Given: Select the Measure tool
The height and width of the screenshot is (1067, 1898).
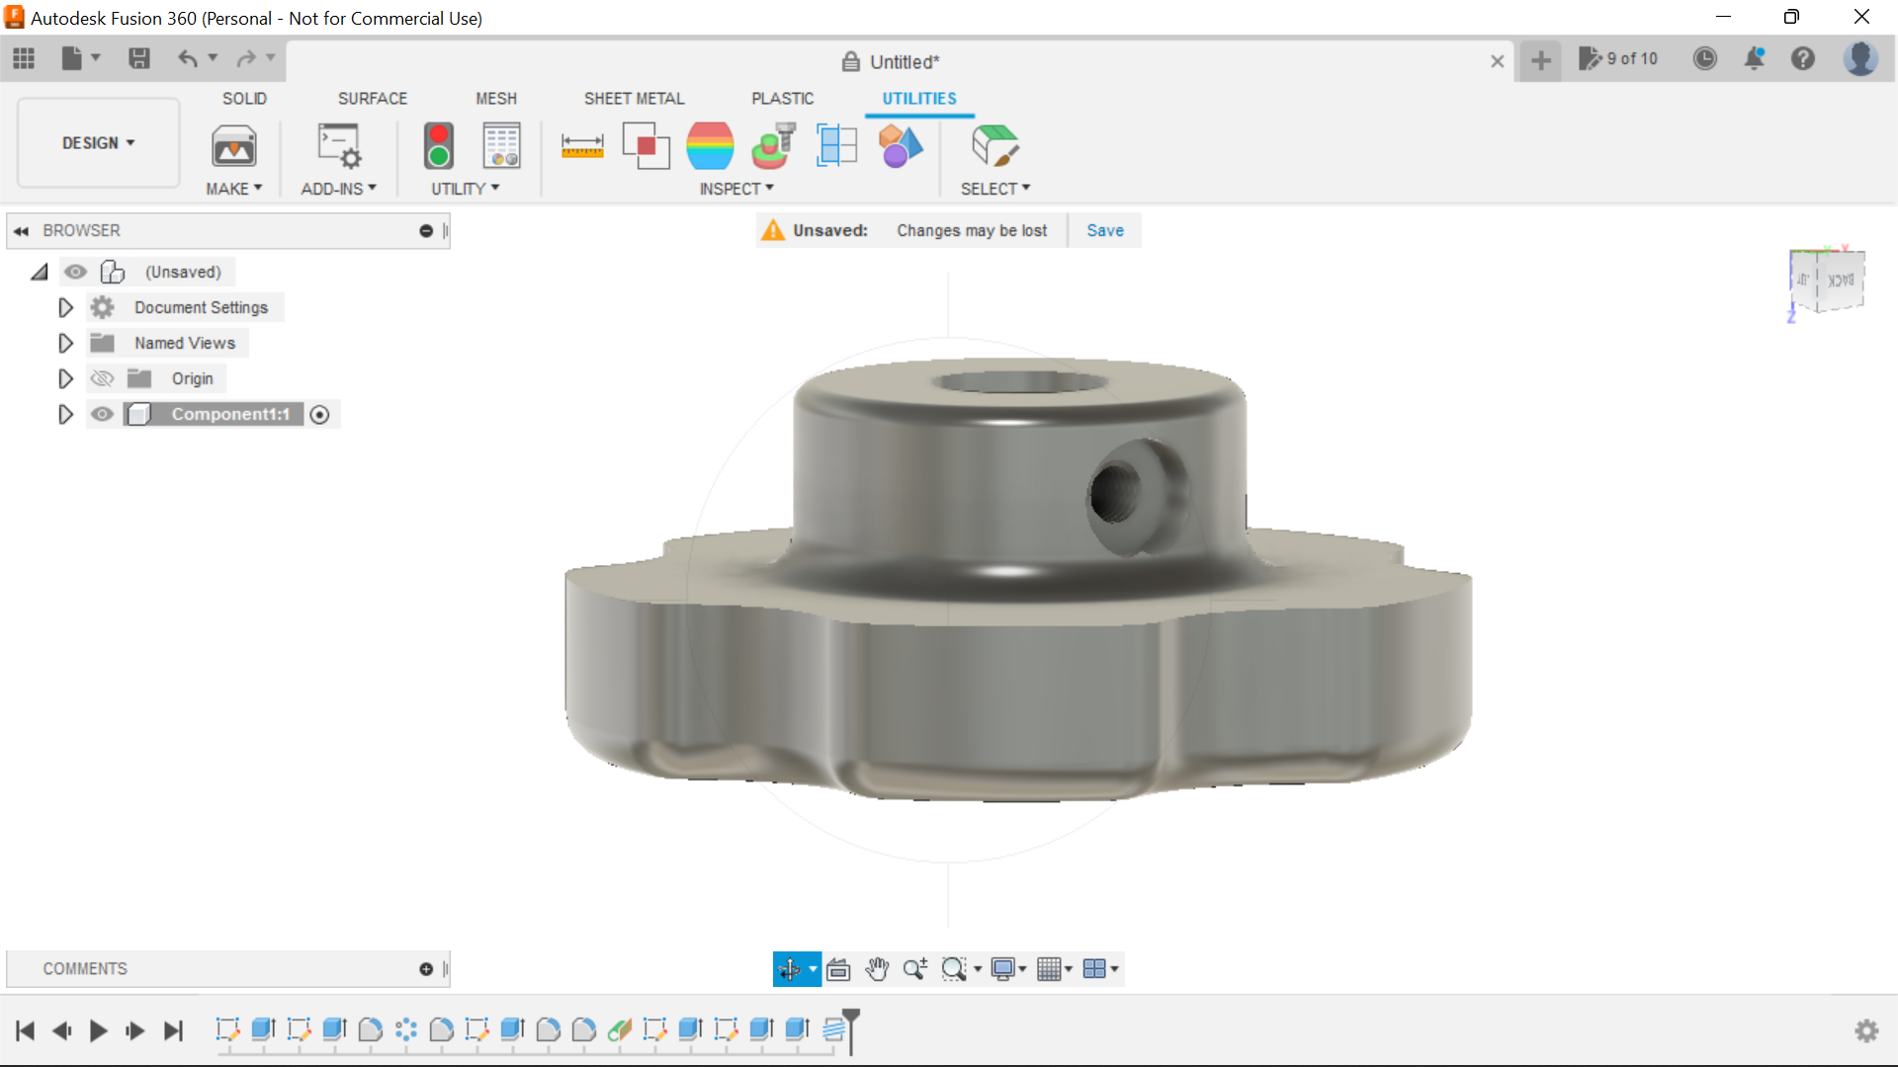Looking at the screenshot, I should [582, 146].
